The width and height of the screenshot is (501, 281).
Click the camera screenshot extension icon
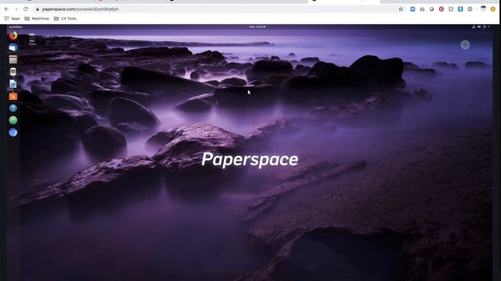click(x=422, y=9)
